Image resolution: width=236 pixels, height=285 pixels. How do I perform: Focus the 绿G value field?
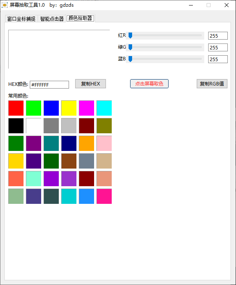point(218,47)
